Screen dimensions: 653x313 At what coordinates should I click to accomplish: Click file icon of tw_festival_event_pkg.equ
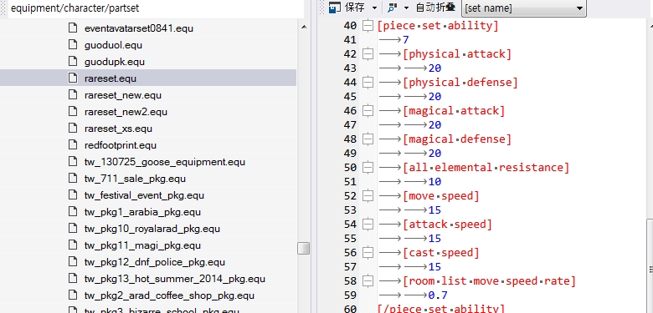coord(73,195)
